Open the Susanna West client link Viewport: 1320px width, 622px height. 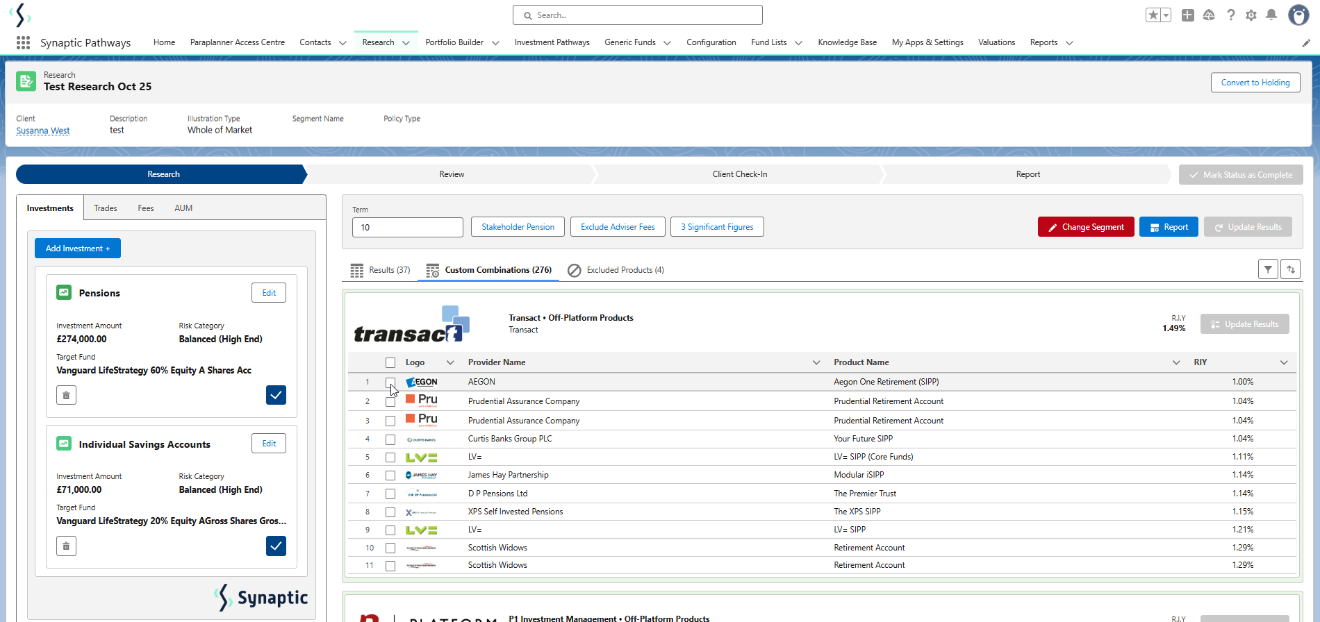pyautogui.click(x=43, y=131)
